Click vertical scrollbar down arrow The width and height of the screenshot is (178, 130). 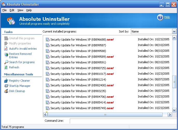pos(174,110)
